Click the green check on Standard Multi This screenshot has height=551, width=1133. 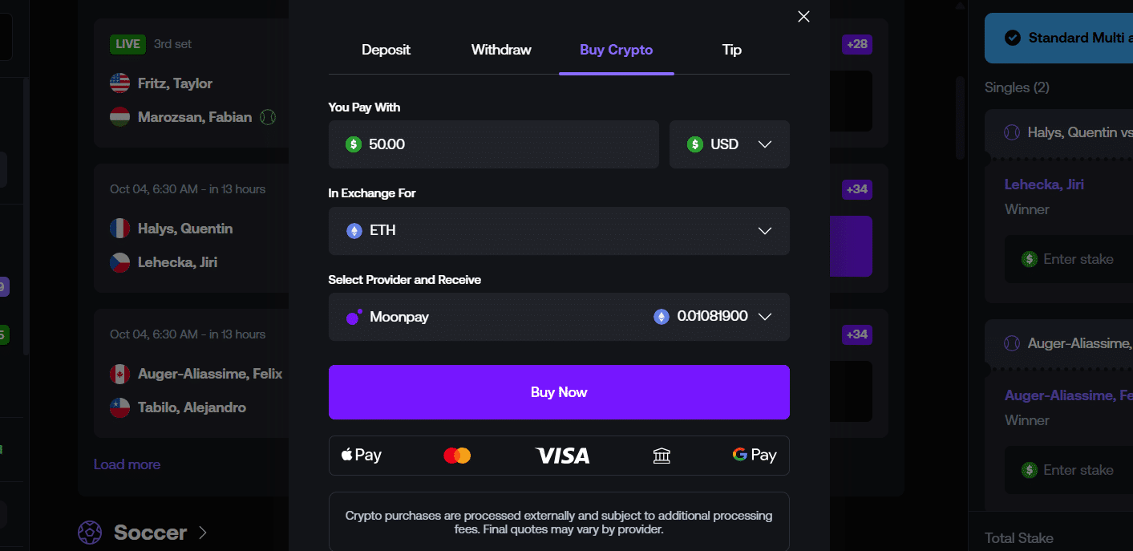pos(1014,37)
